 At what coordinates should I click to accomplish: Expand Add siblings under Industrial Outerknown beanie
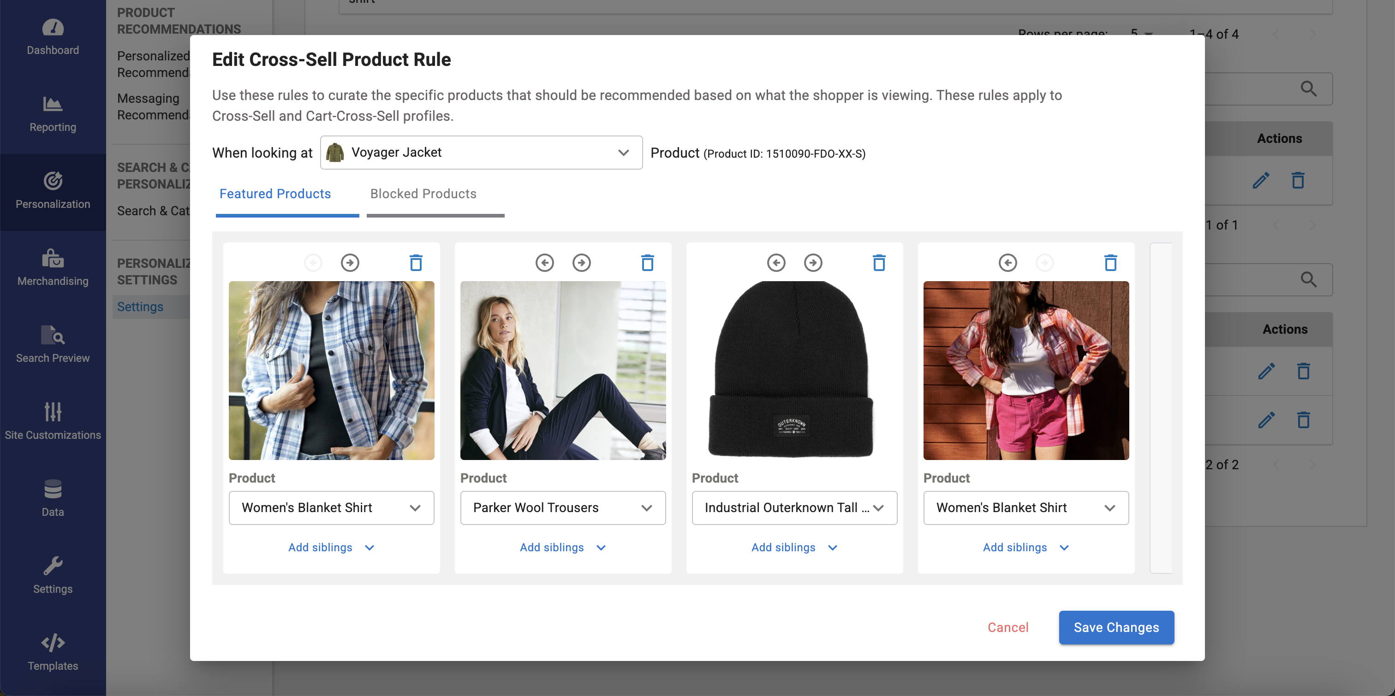[x=794, y=548]
